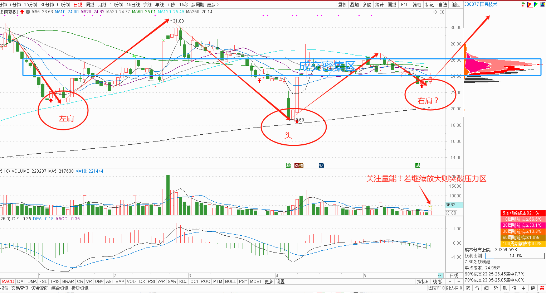Click the red up-arrow beside 前复权 label
The image size is (546, 293).
[x=22, y=12]
